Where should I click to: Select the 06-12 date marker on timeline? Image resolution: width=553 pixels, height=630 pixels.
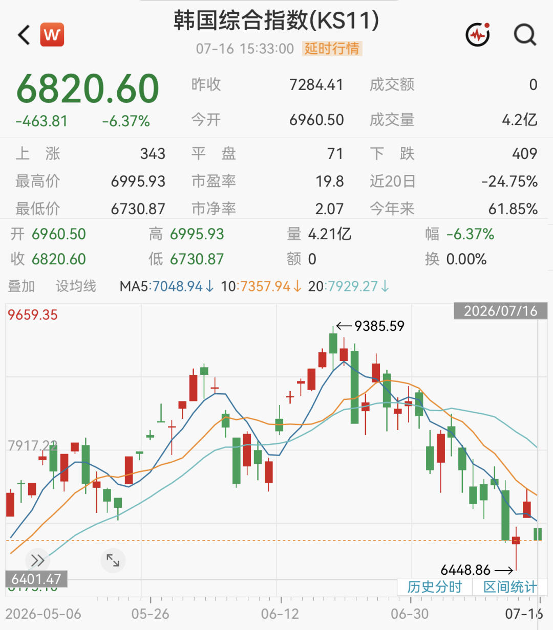(x=280, y=614)
